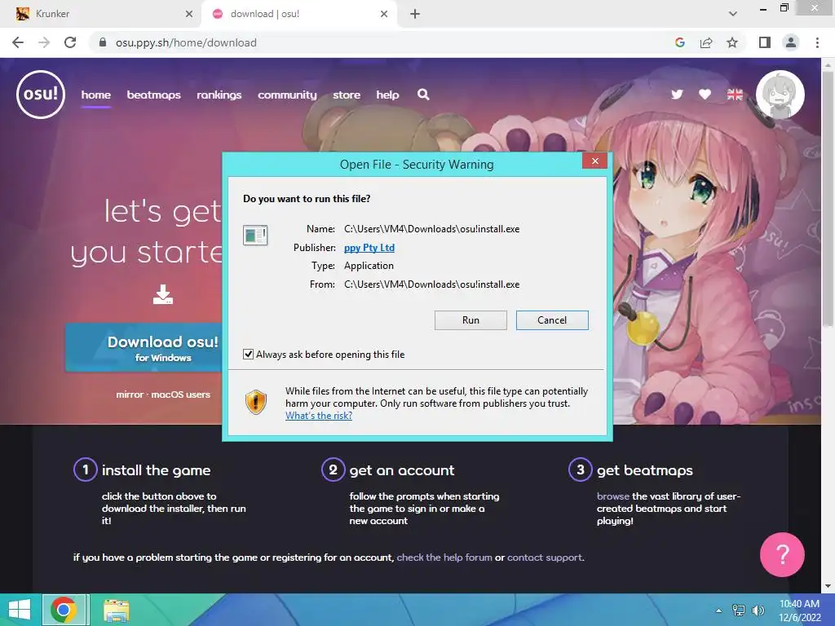Viewport: 835px width, 626px height.
Task: Expand the Chrome tab search chevron
Action: click(733, 14)
